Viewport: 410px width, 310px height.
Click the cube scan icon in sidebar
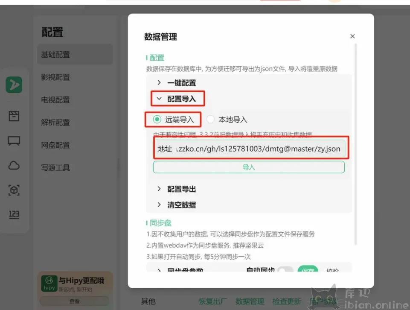coord(14,190)
